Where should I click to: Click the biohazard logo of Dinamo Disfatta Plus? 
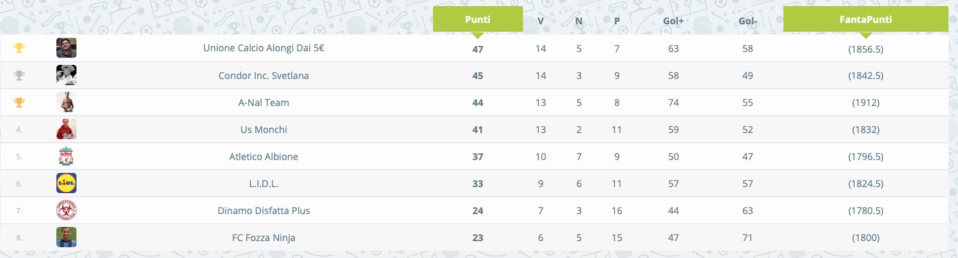point(66,210)
